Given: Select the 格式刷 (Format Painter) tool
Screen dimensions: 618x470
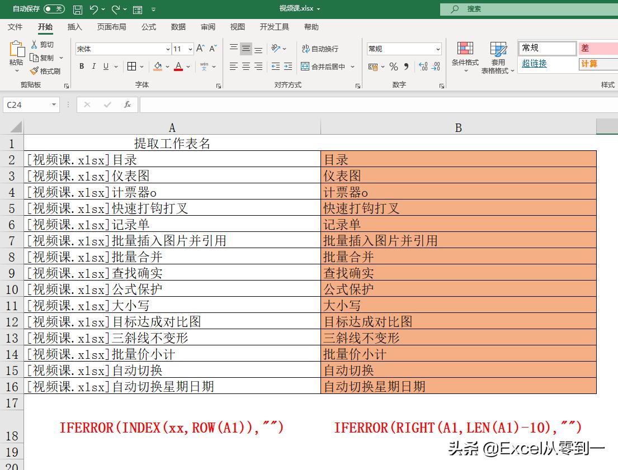Looking at the screenshot, I should click(x=48, y=70).
